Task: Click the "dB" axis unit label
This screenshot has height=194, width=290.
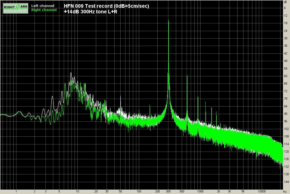Action: (285, 2)
